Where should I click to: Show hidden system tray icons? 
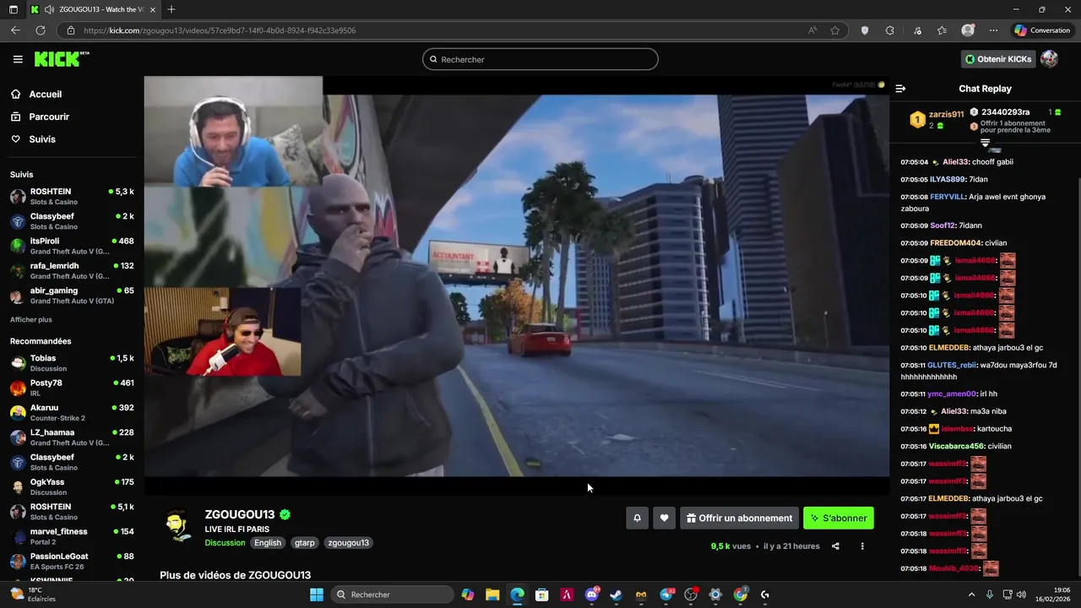tap(971, 594)
